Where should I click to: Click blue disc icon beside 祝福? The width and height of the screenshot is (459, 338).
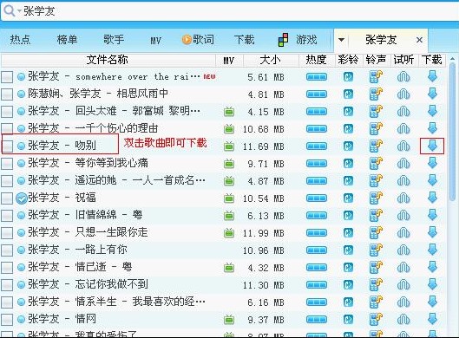click(x=22, y=198)
